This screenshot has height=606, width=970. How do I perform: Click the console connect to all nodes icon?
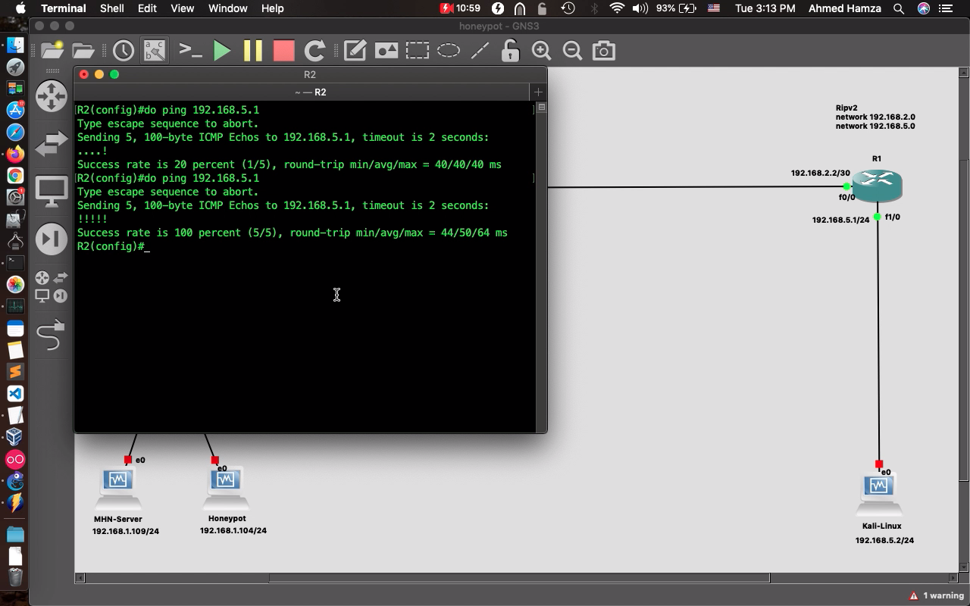point(189,51)
